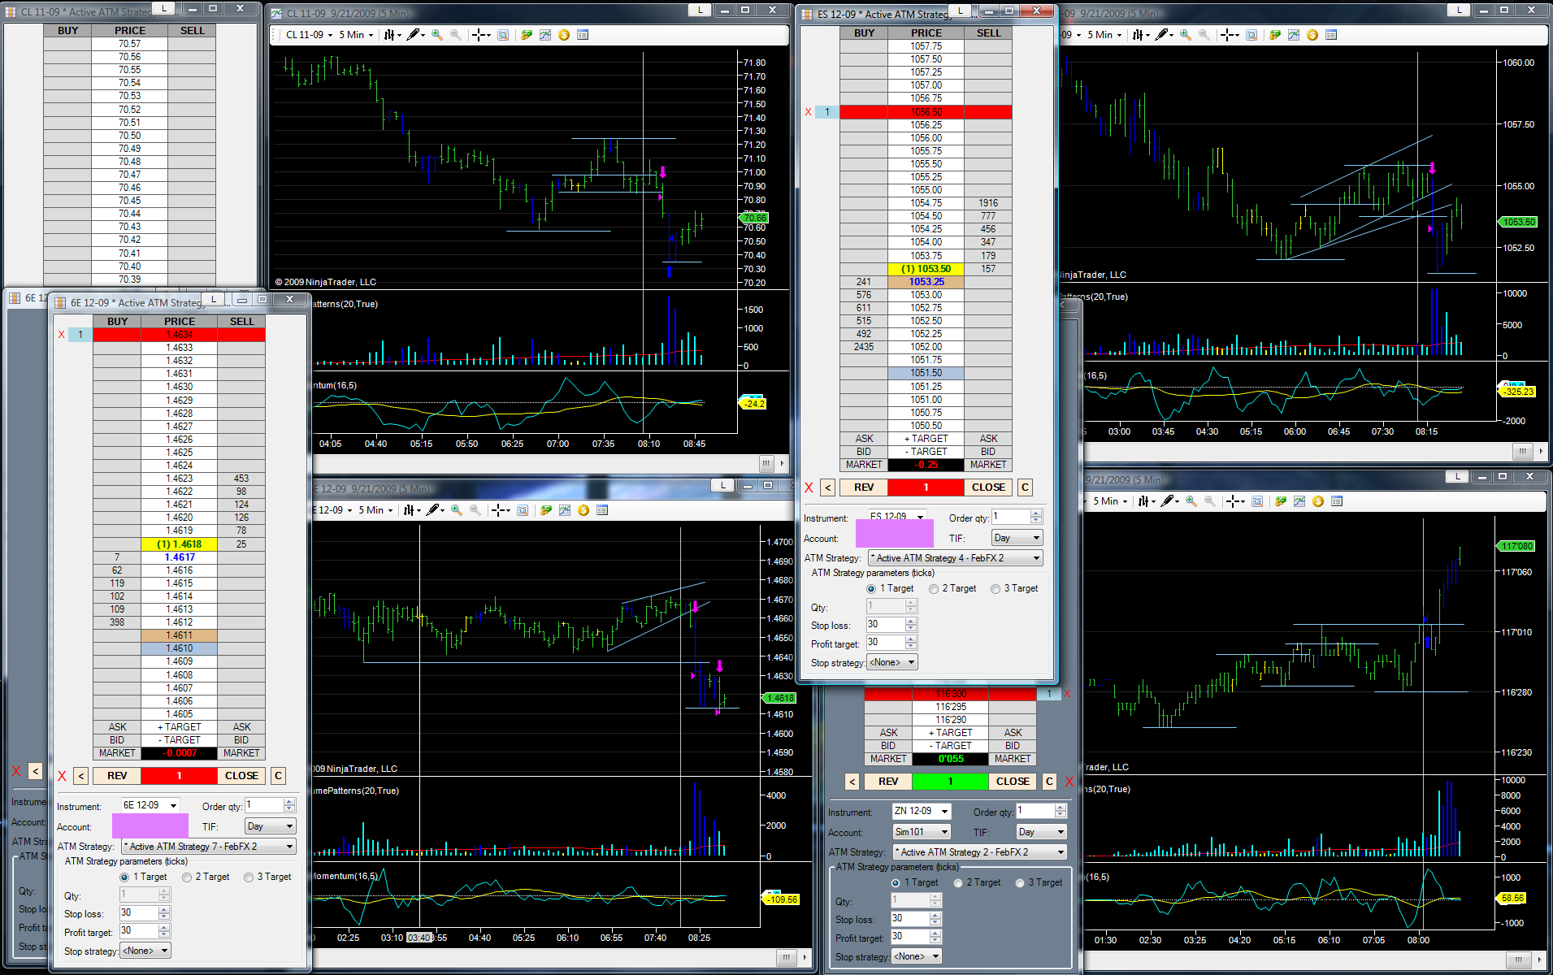The image size is (1553, 975).
Task: Open chart properties icon in ES chart toolbar
Action: pyautogui.click(x=1331, y=35)
